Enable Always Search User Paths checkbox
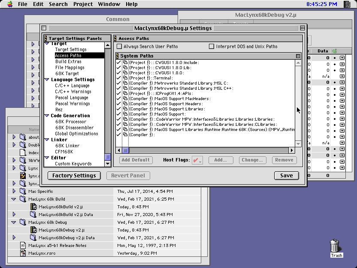The width and height of the screenshot is (357, 268). [119, 46]
